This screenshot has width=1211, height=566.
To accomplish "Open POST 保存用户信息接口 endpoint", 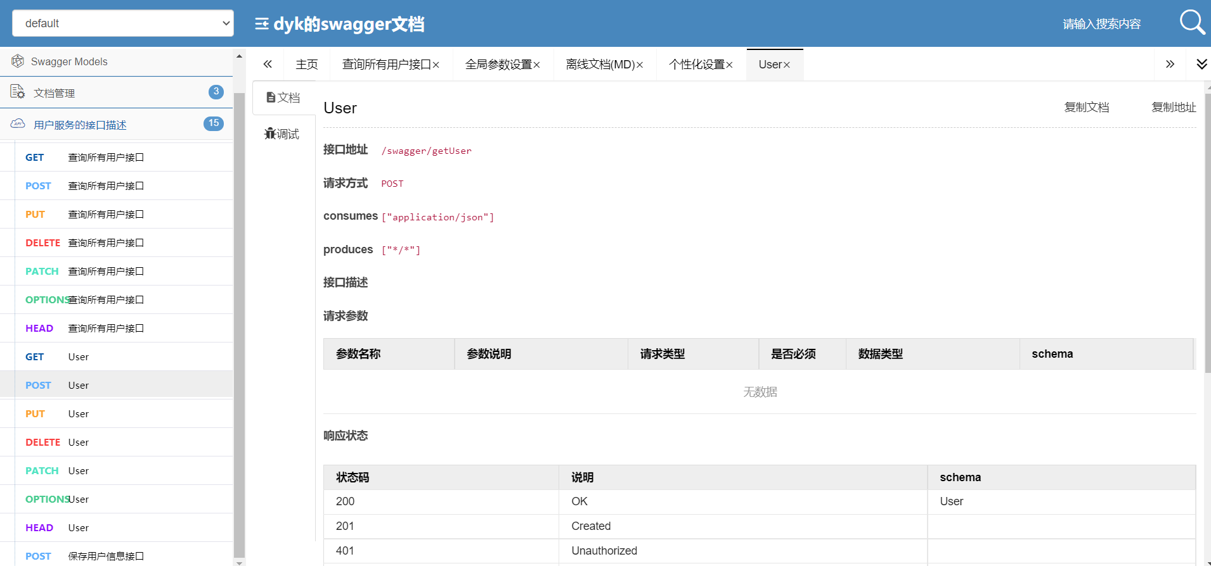I will click(117, 555).
